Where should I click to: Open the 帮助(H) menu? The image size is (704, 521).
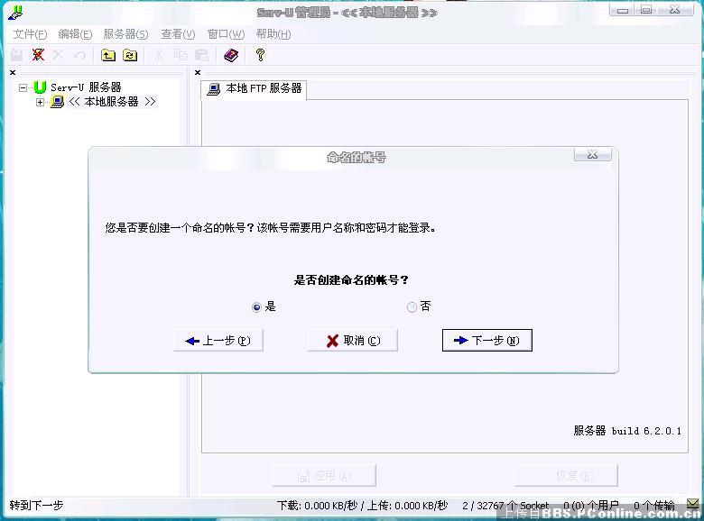tap(273, 34)
